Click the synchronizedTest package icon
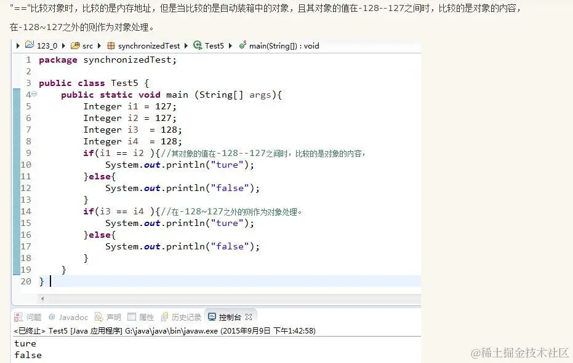This screenshot has height=363, width=573. pos(111,45)
